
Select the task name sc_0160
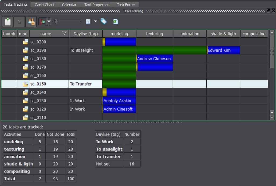(x=38, y=76)
